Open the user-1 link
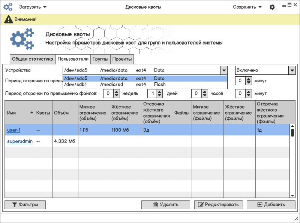Screen dimensions: 300x223 pos(14,130)
